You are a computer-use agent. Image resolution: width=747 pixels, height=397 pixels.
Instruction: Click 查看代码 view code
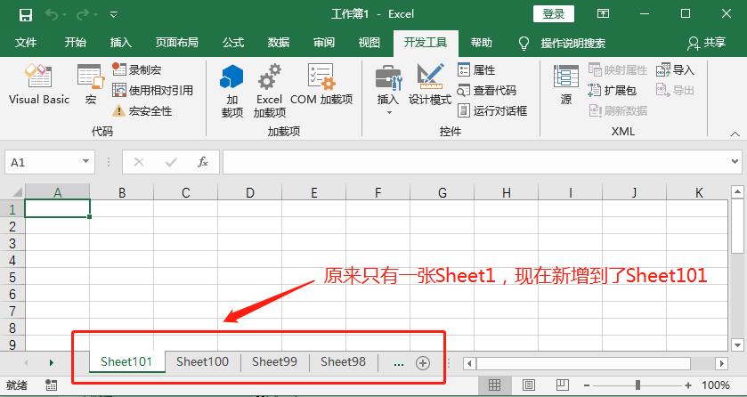click(487, 91)
